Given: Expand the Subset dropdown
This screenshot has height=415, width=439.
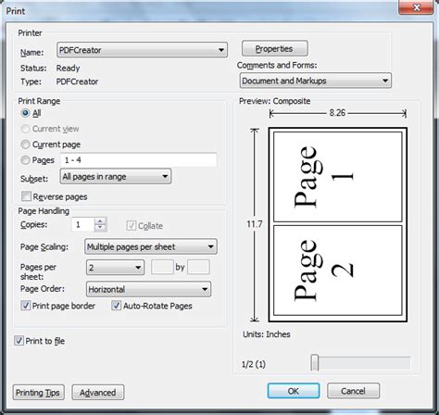Looking at the screenshot, I should pyautogui.click(x=116, y=177).
